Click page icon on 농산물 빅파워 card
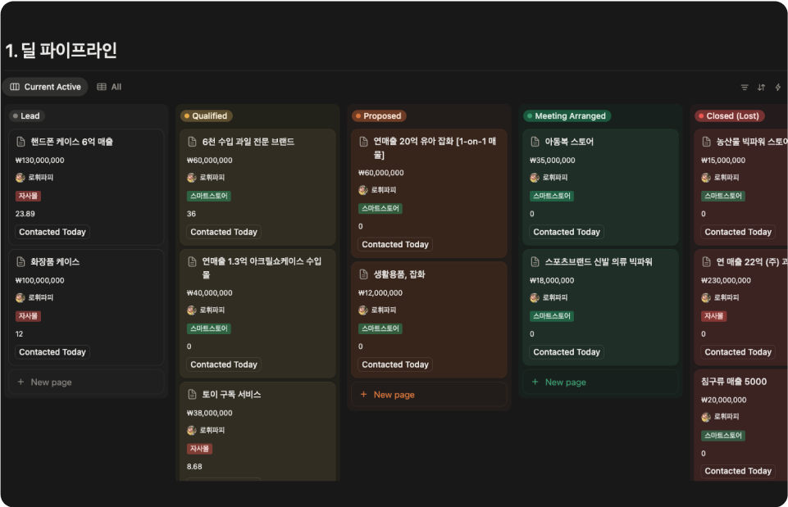The height and width of the screenshot is (507, 788). pyautogui.click(x=707, y=142)
